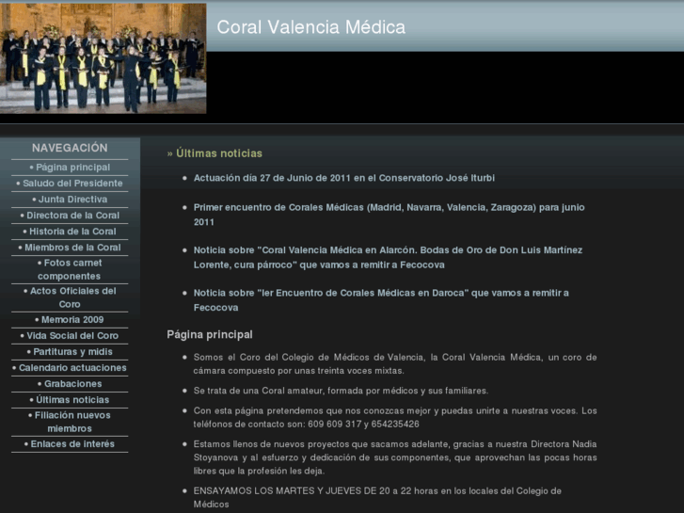Image resolution: width=684 pixels, height=513 pixels.
Task: Click the paragraph mentioning Directora Nadia Stoyanova
Action: tap(395, 457)
